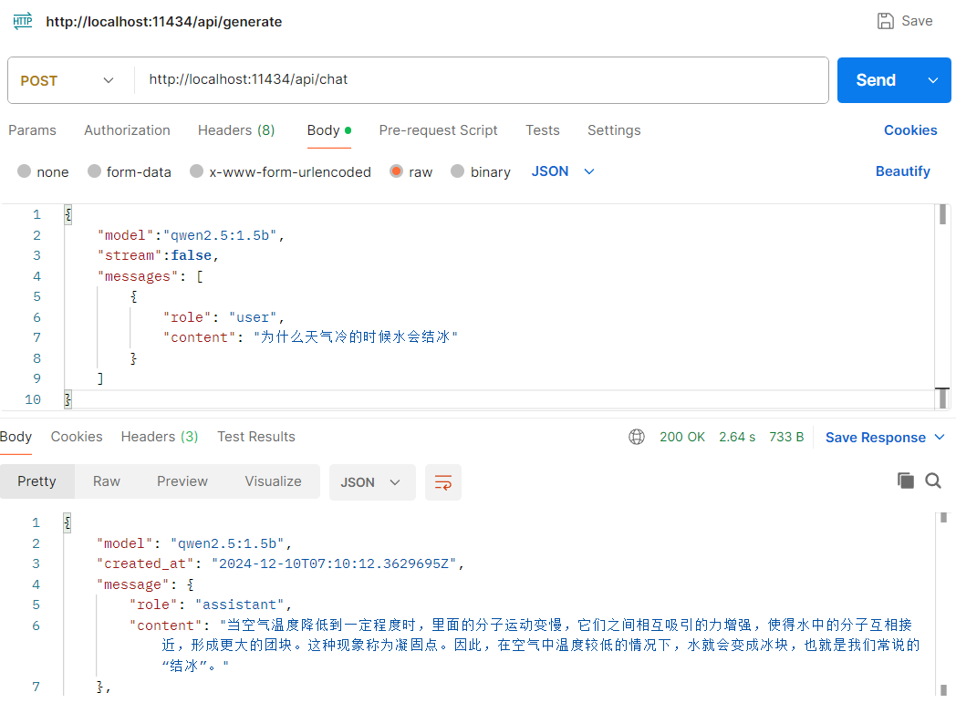956x703 pixels.
Task: Select the Preview response view
Action: coord(182,481)
